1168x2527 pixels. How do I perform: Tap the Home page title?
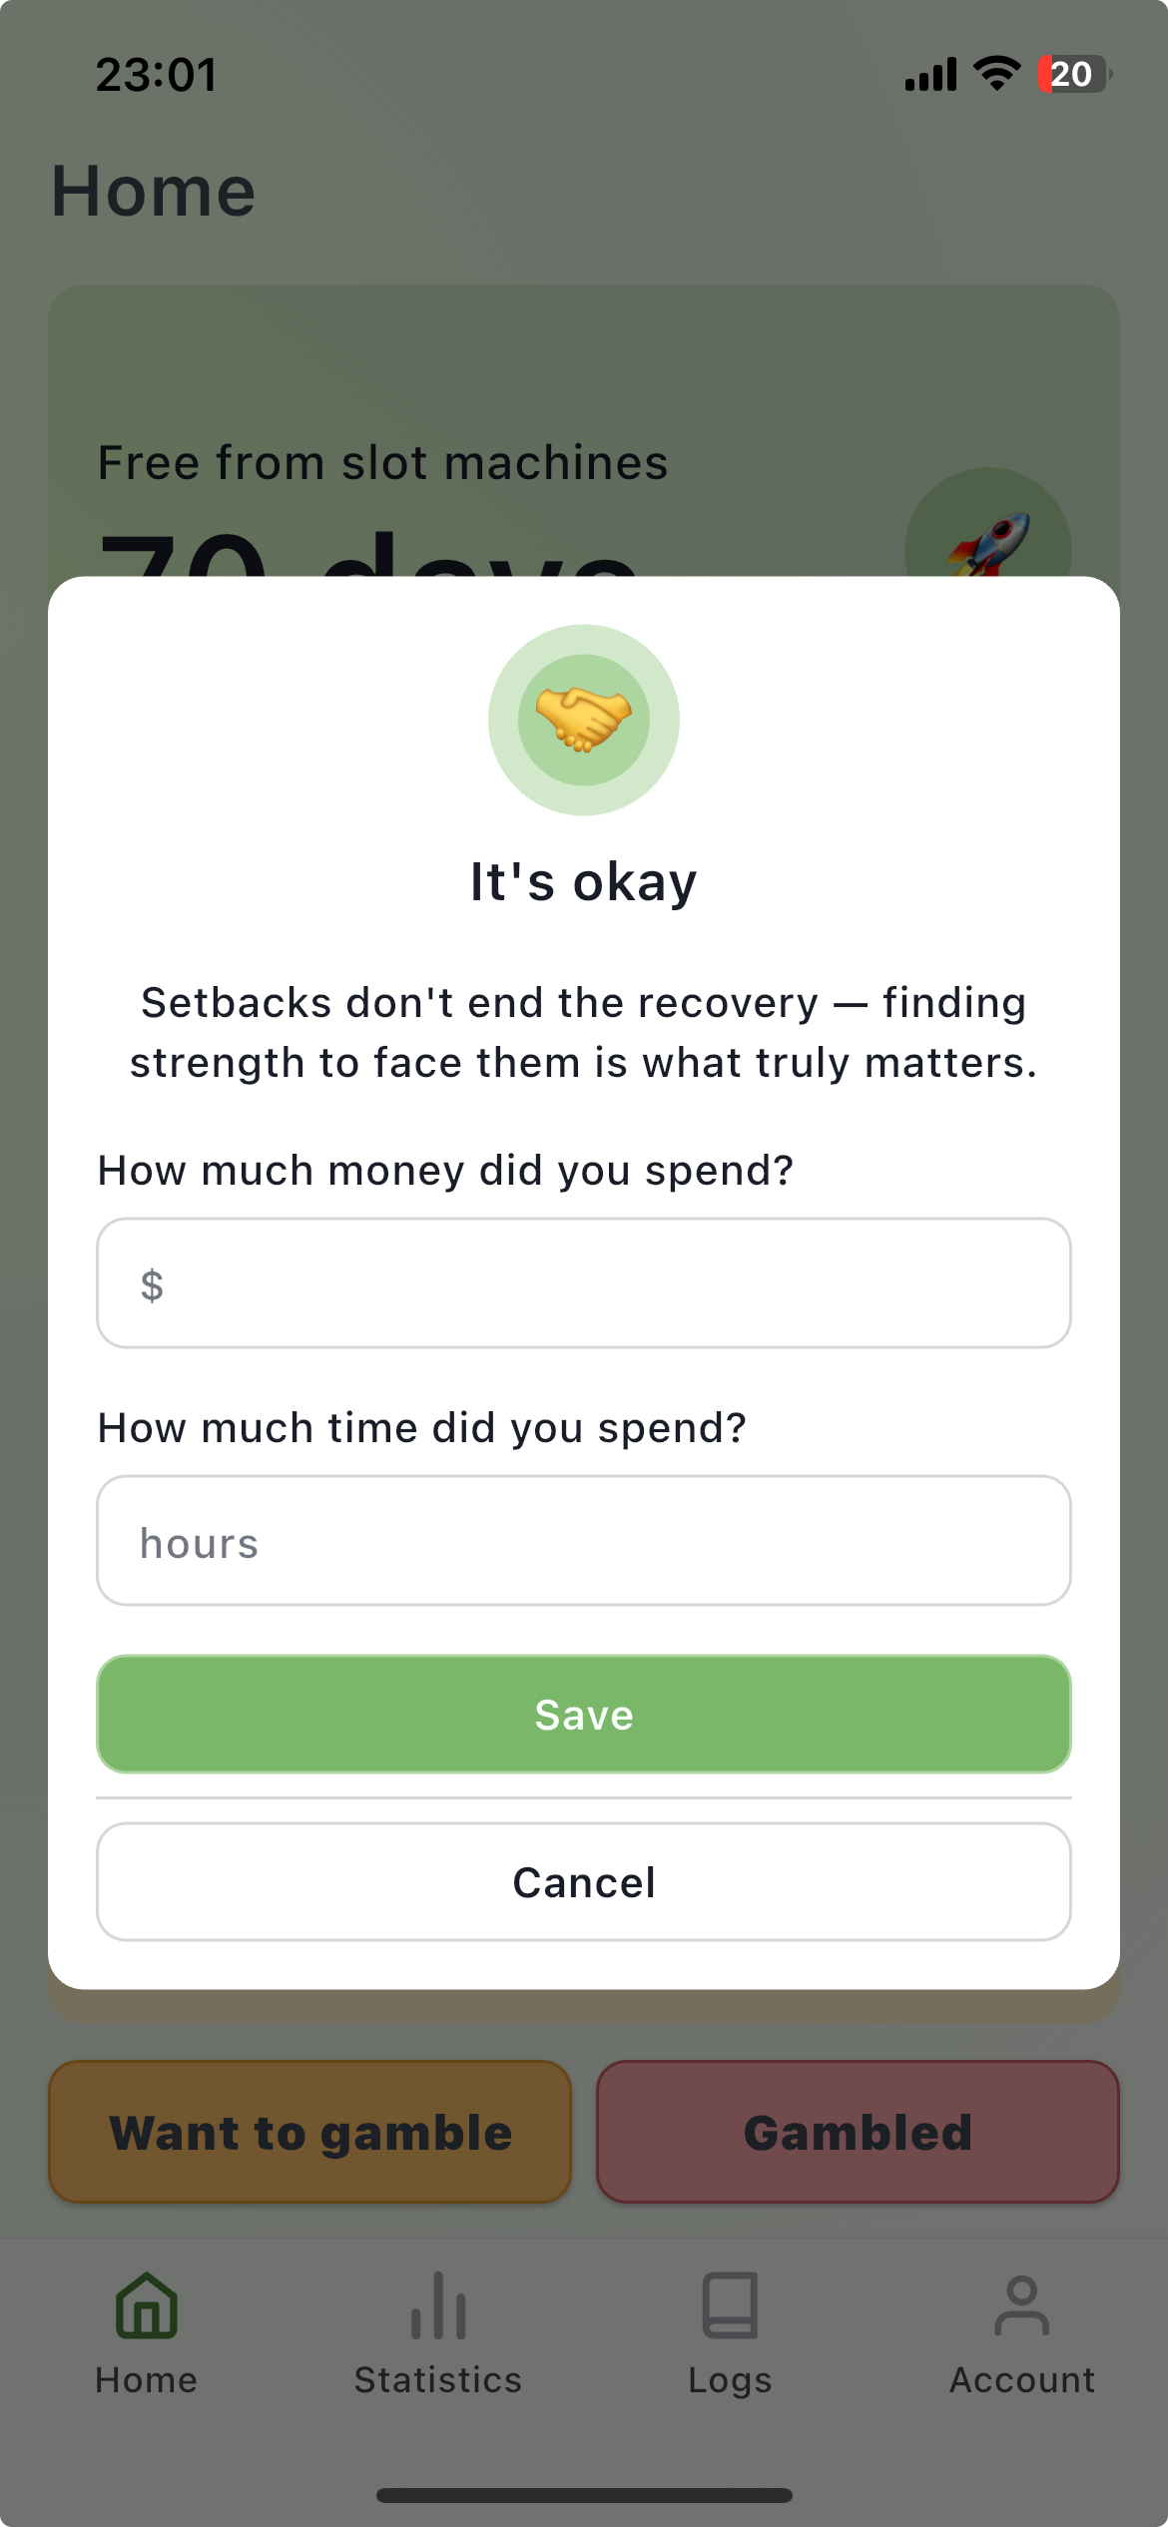pos(154,191)
